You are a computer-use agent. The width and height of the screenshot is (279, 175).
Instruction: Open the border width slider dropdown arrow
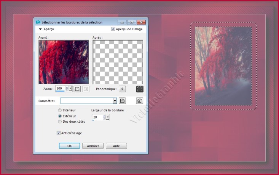tap(108, 117)
